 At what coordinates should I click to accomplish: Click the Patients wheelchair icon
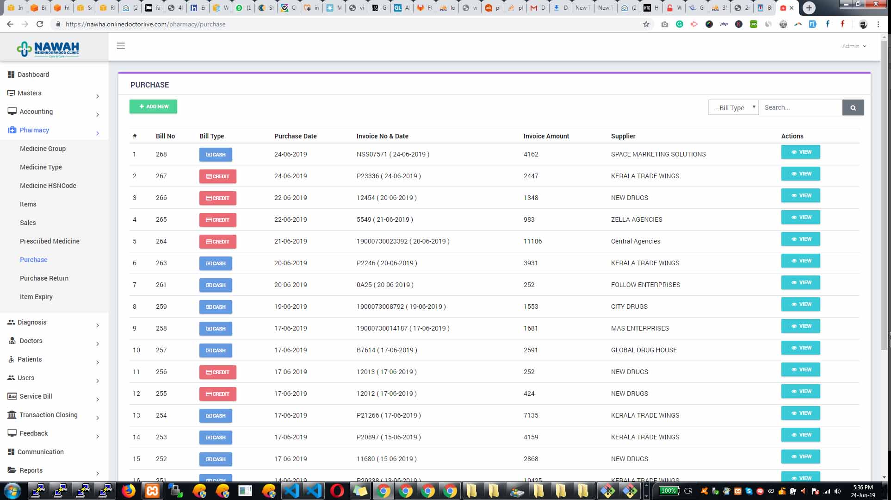11,359
